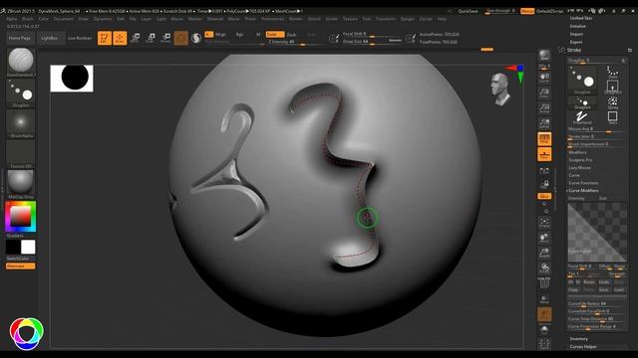
Task: Click the Curve Falloff graph editor
Action: (x=597, y=233)
